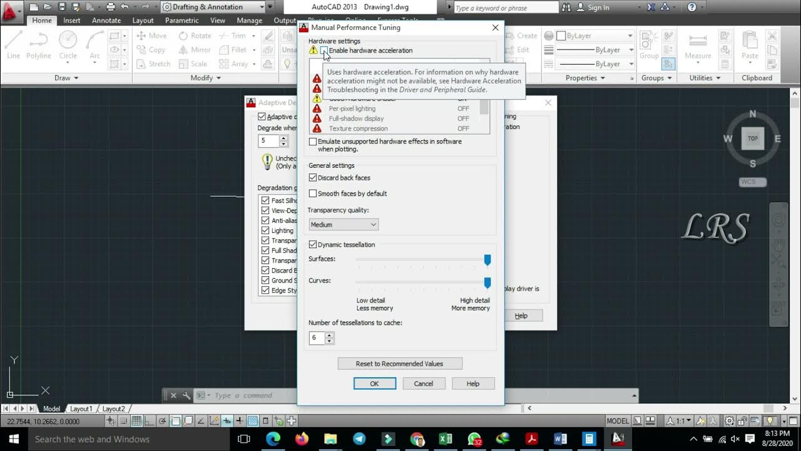
Task: Select the Line tool in the Draw panel
Action: pos(14,45)
